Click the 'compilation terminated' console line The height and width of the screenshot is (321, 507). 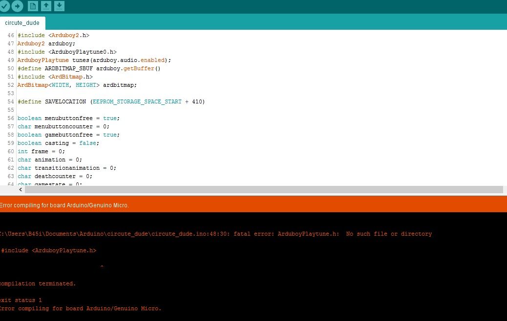click(38, 283)
